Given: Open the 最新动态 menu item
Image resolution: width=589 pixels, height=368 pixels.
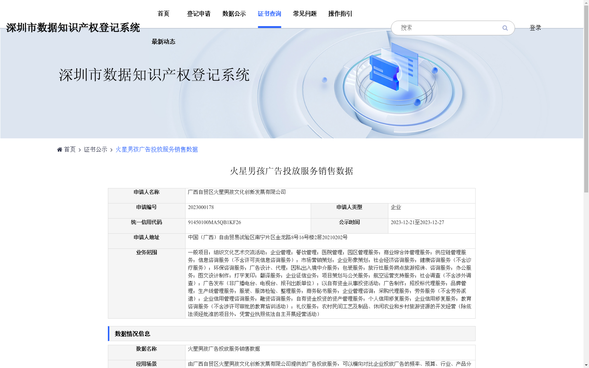Looking at the screenshot, I should click(163, 42).
